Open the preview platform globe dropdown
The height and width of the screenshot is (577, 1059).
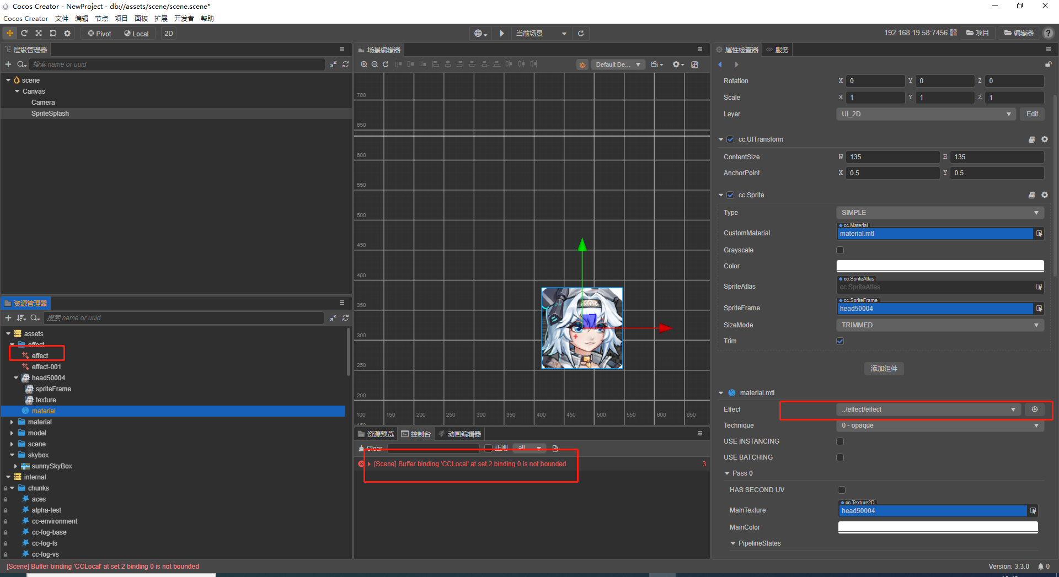coord(481,33)
